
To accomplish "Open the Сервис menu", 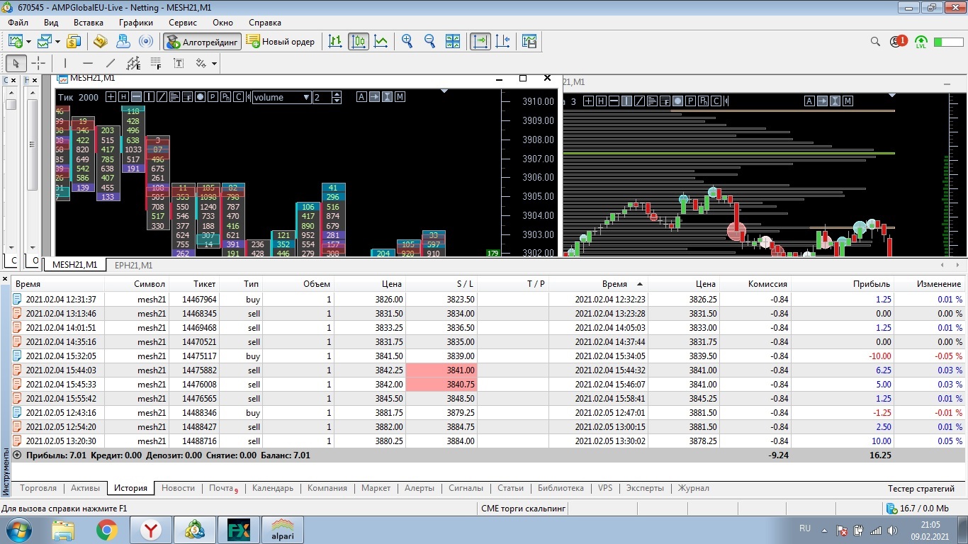I will [x=183, y=23].
